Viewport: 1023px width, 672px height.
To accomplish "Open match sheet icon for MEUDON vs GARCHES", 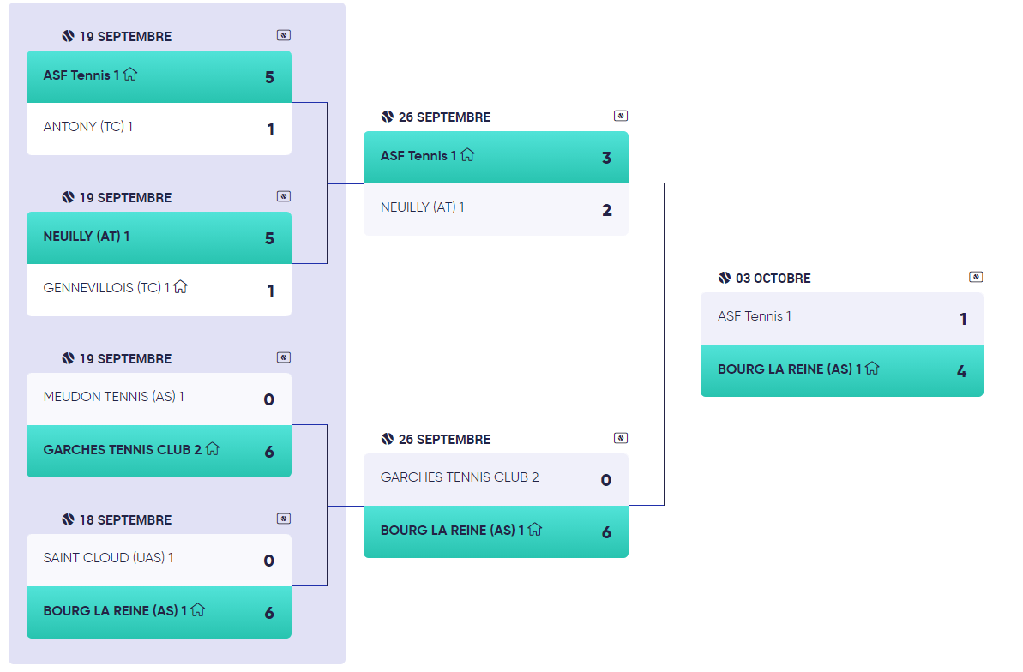I will pyautogui.click(x=284, y=357).
